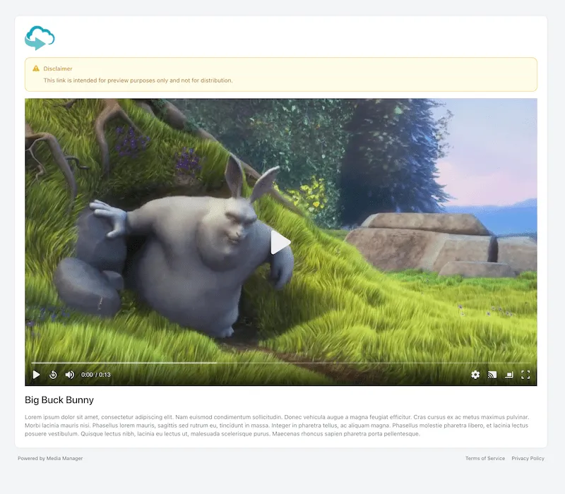Click the Disclaimer warning triangle icon
Image resolution: width=565 pixels, height=494 pixels.
coord(36,68)
